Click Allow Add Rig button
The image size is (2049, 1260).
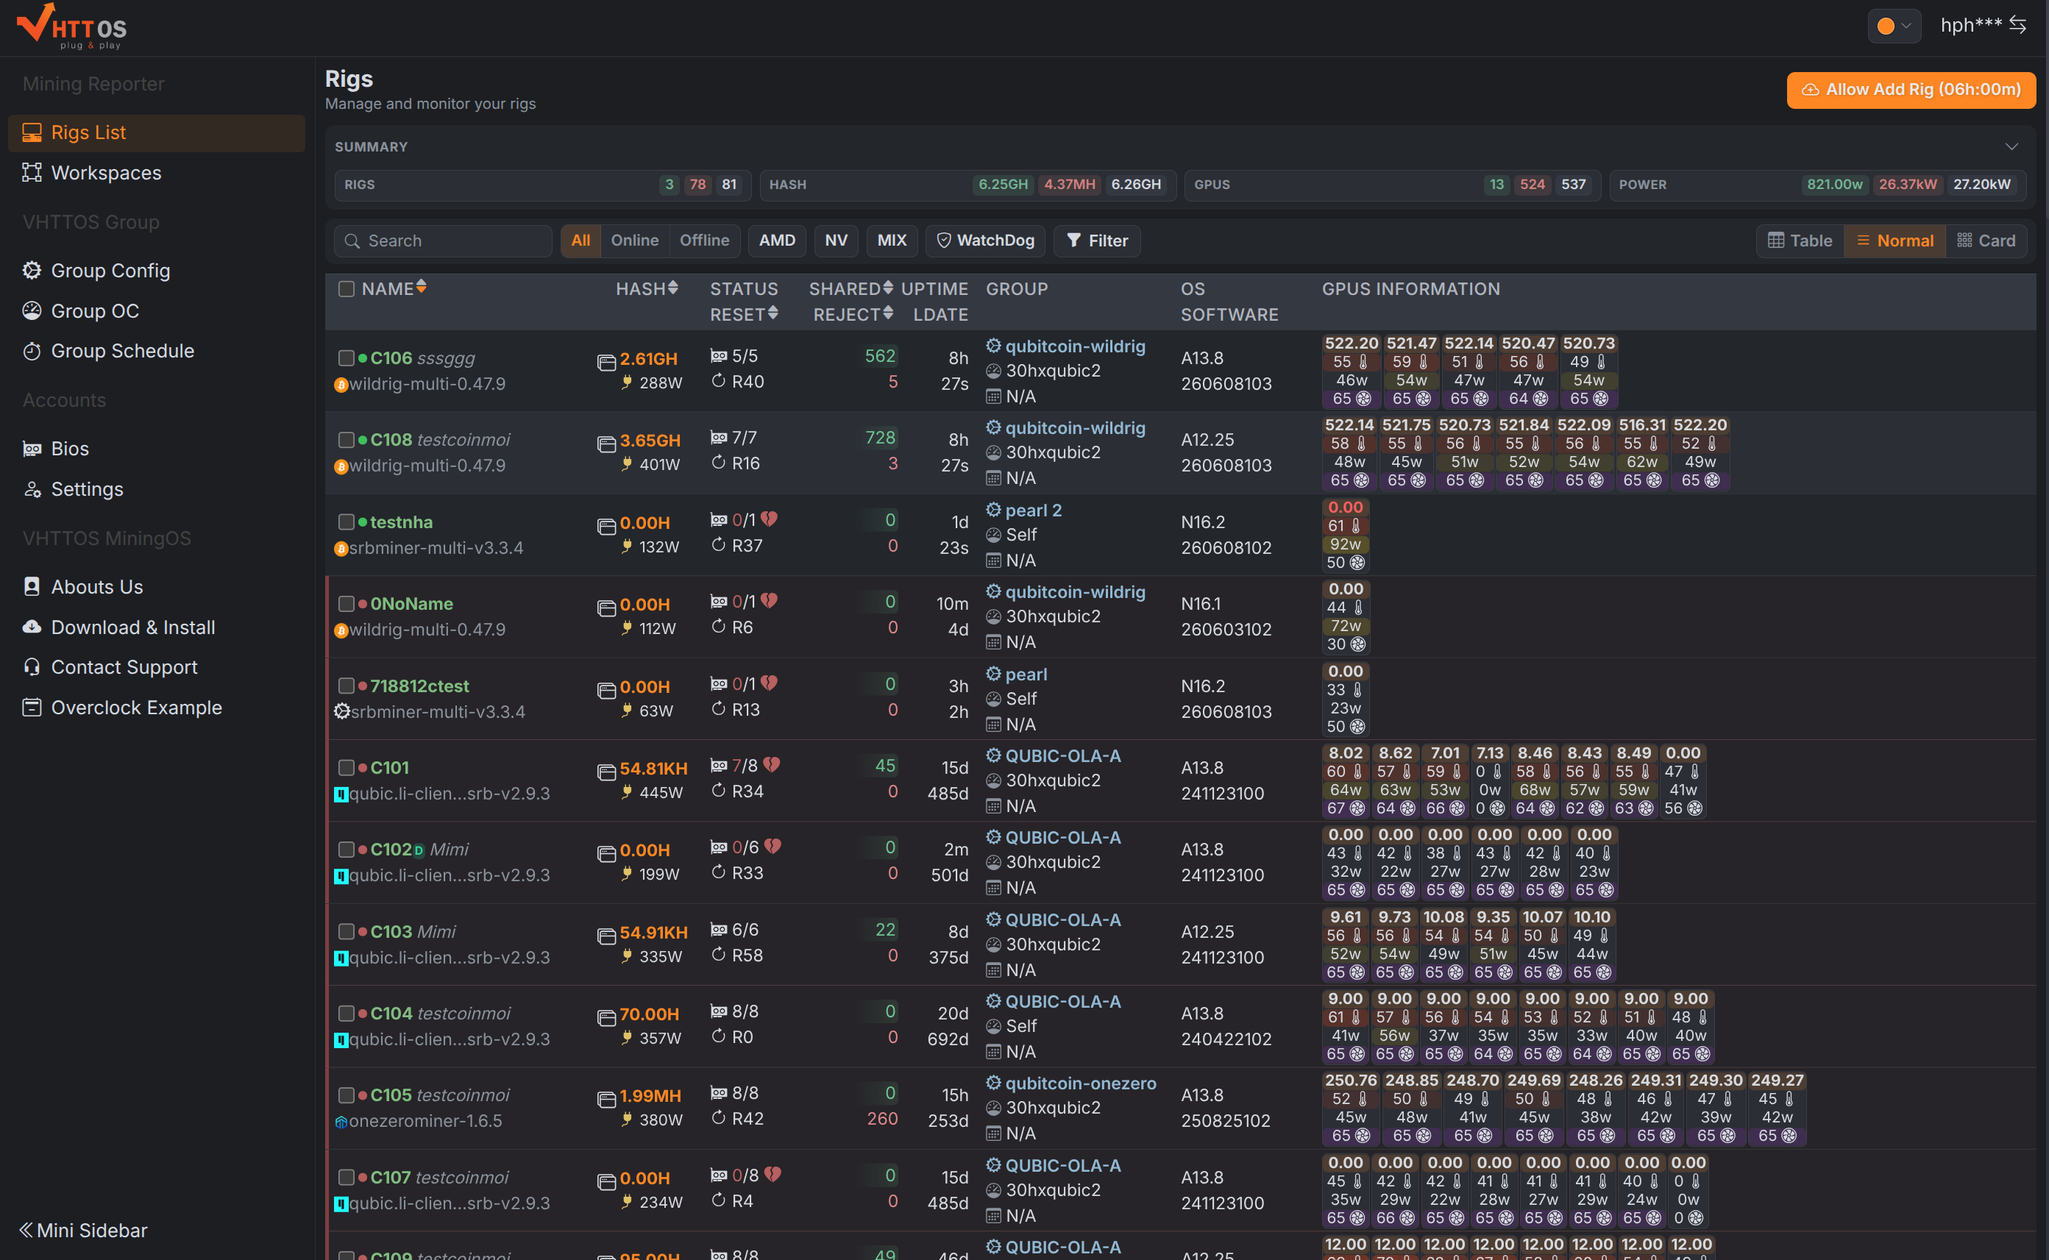click(x=1911, y=90)
